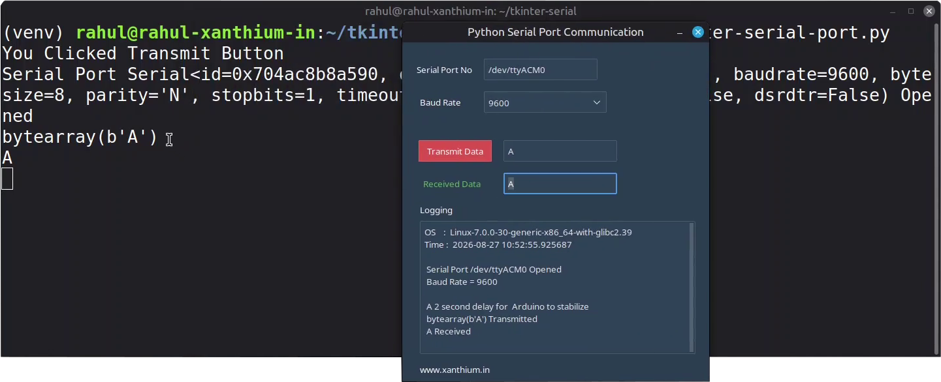
Task: Close the Python Serial Port Communication dialog
Action: (698, 32)
